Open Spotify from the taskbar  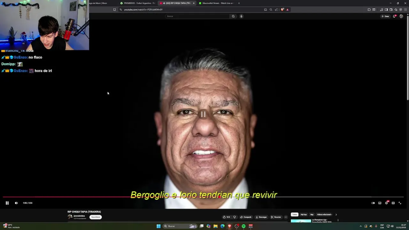coord(243,226)
